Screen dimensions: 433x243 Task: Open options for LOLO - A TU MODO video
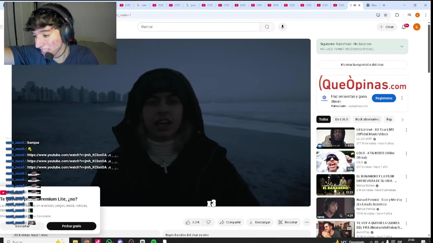[x=406, y=153]
